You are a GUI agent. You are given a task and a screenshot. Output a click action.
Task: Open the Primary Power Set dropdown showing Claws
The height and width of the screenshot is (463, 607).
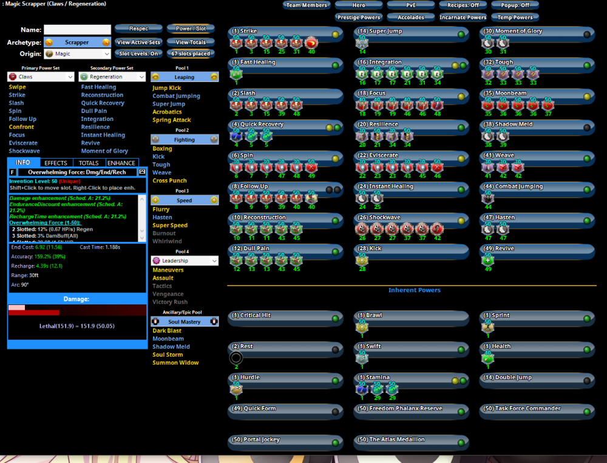pos(40,77)
